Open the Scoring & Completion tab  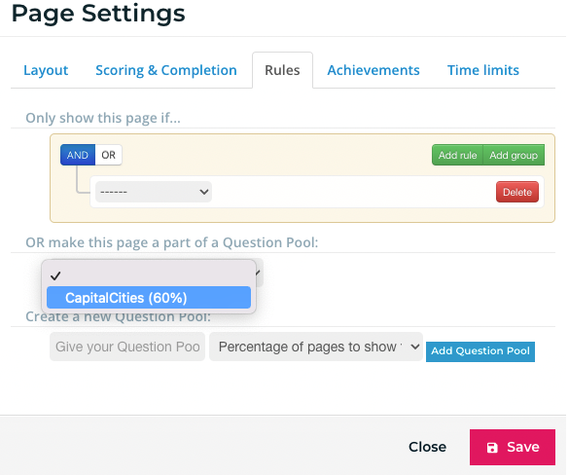[166, 70]
